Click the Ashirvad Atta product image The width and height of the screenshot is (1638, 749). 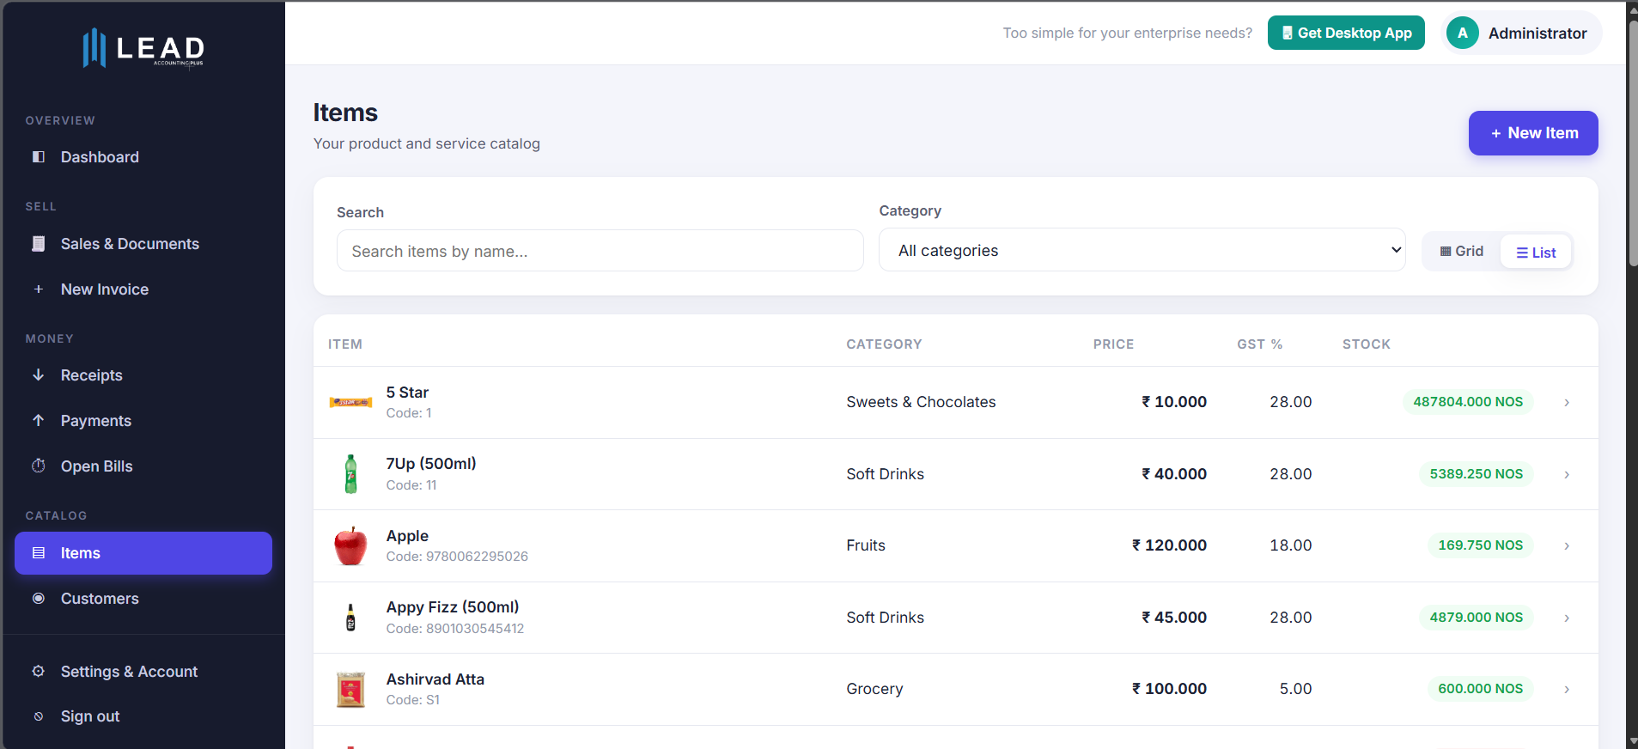350,689
